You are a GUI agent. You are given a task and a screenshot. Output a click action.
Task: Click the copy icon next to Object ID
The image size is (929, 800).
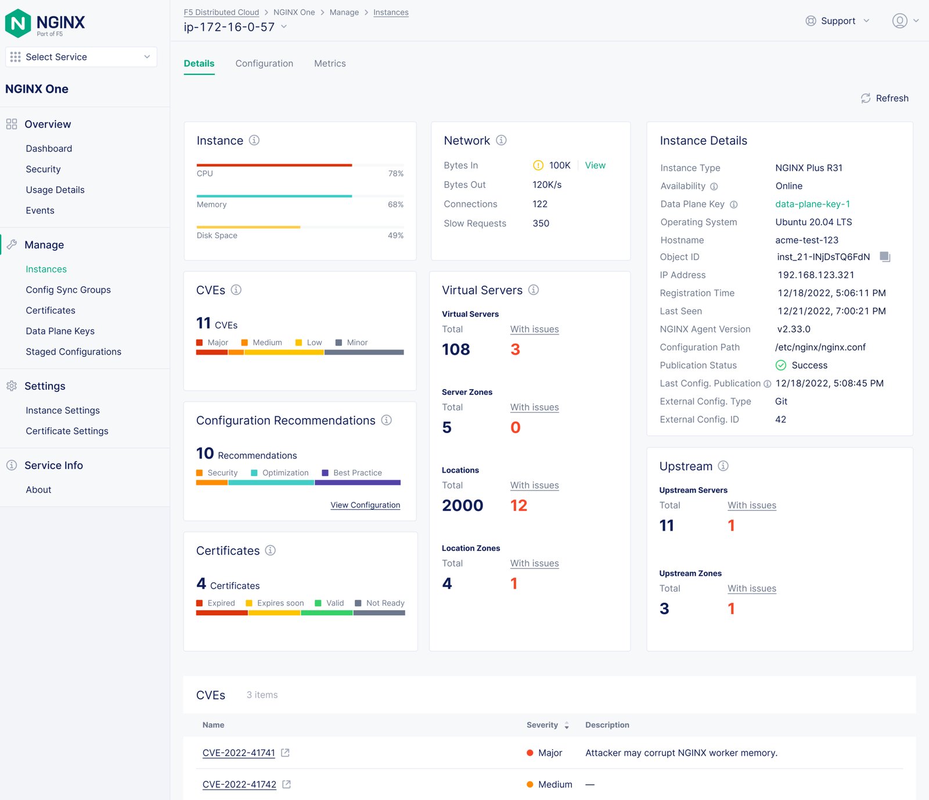point(885,257)
